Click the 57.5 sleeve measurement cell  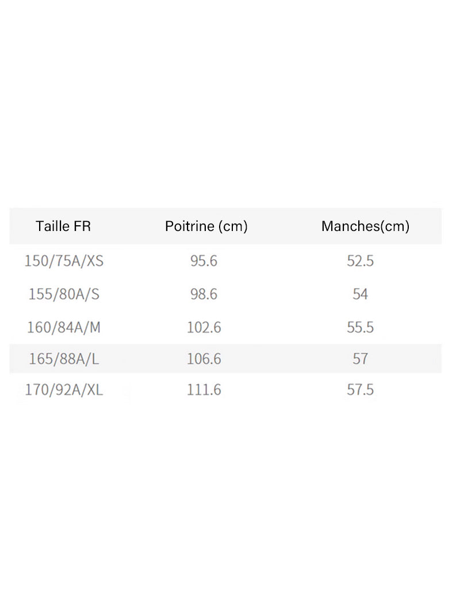coord(360,390)
